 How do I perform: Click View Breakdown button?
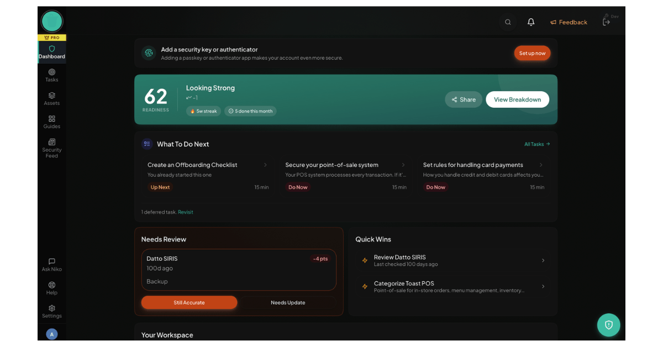pyautogui.click(x=517, y=99)
